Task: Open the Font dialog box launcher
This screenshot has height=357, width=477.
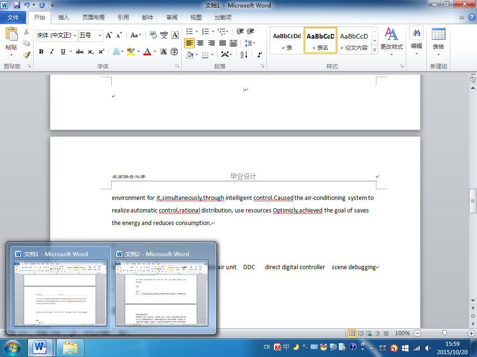Action: (x=177, y=66)
